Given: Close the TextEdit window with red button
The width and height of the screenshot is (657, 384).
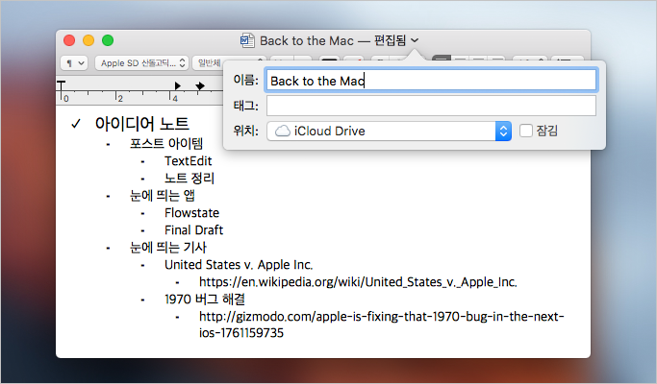Looking at the screenshot, I should (69, 40).
